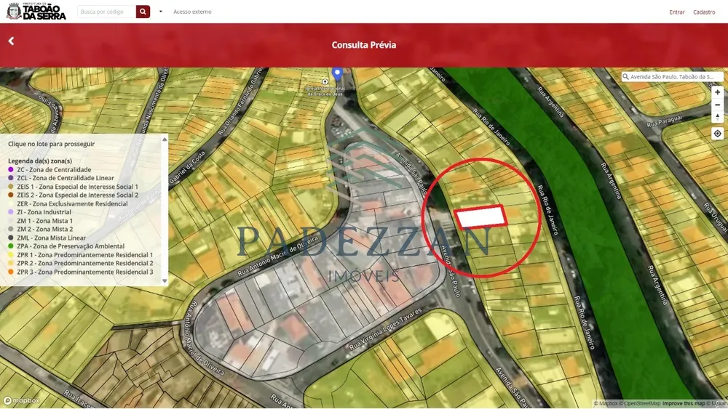
Task: Zoom out with the map minus button
Action: tap(717, 105)
